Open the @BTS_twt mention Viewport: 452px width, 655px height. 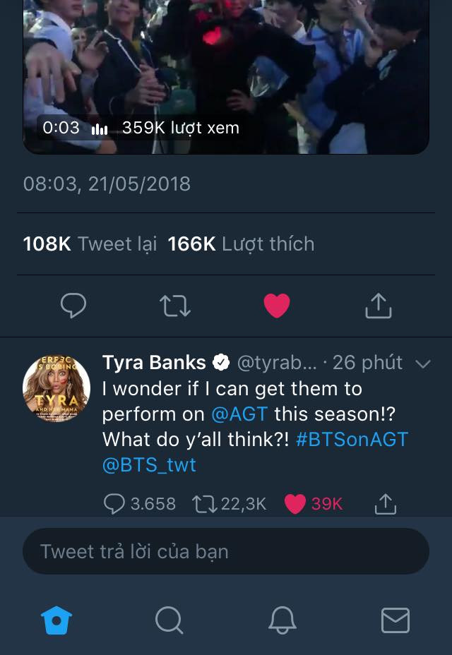[x=150, y=464]
